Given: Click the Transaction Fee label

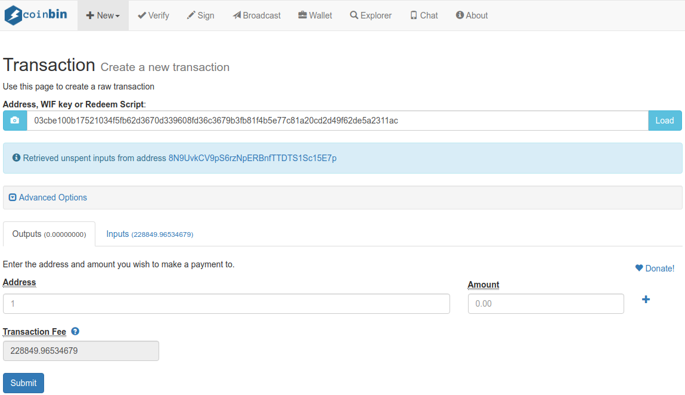Looking at the screenshot, I should pyautogui.click(x=35, y=332).
